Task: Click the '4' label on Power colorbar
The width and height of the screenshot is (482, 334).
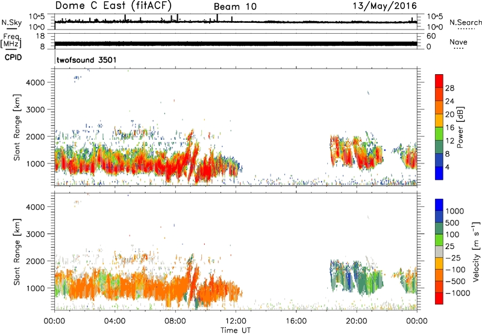Action: [x=447, y=167]
